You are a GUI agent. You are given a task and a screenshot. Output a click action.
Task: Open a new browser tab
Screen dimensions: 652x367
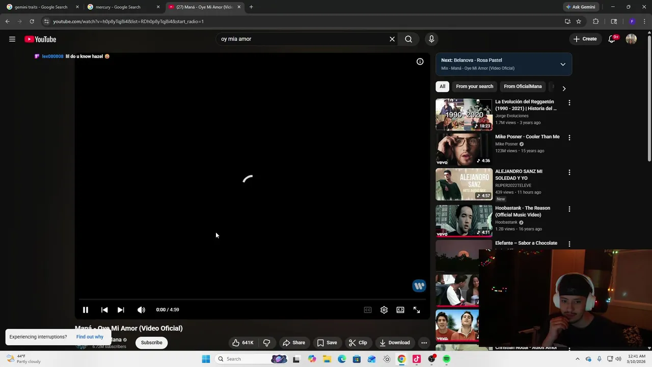pyautogui.click(x=251, y=7)
